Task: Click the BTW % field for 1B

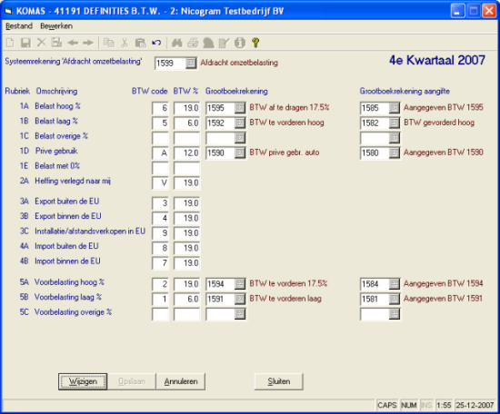Action: [187, 123]
